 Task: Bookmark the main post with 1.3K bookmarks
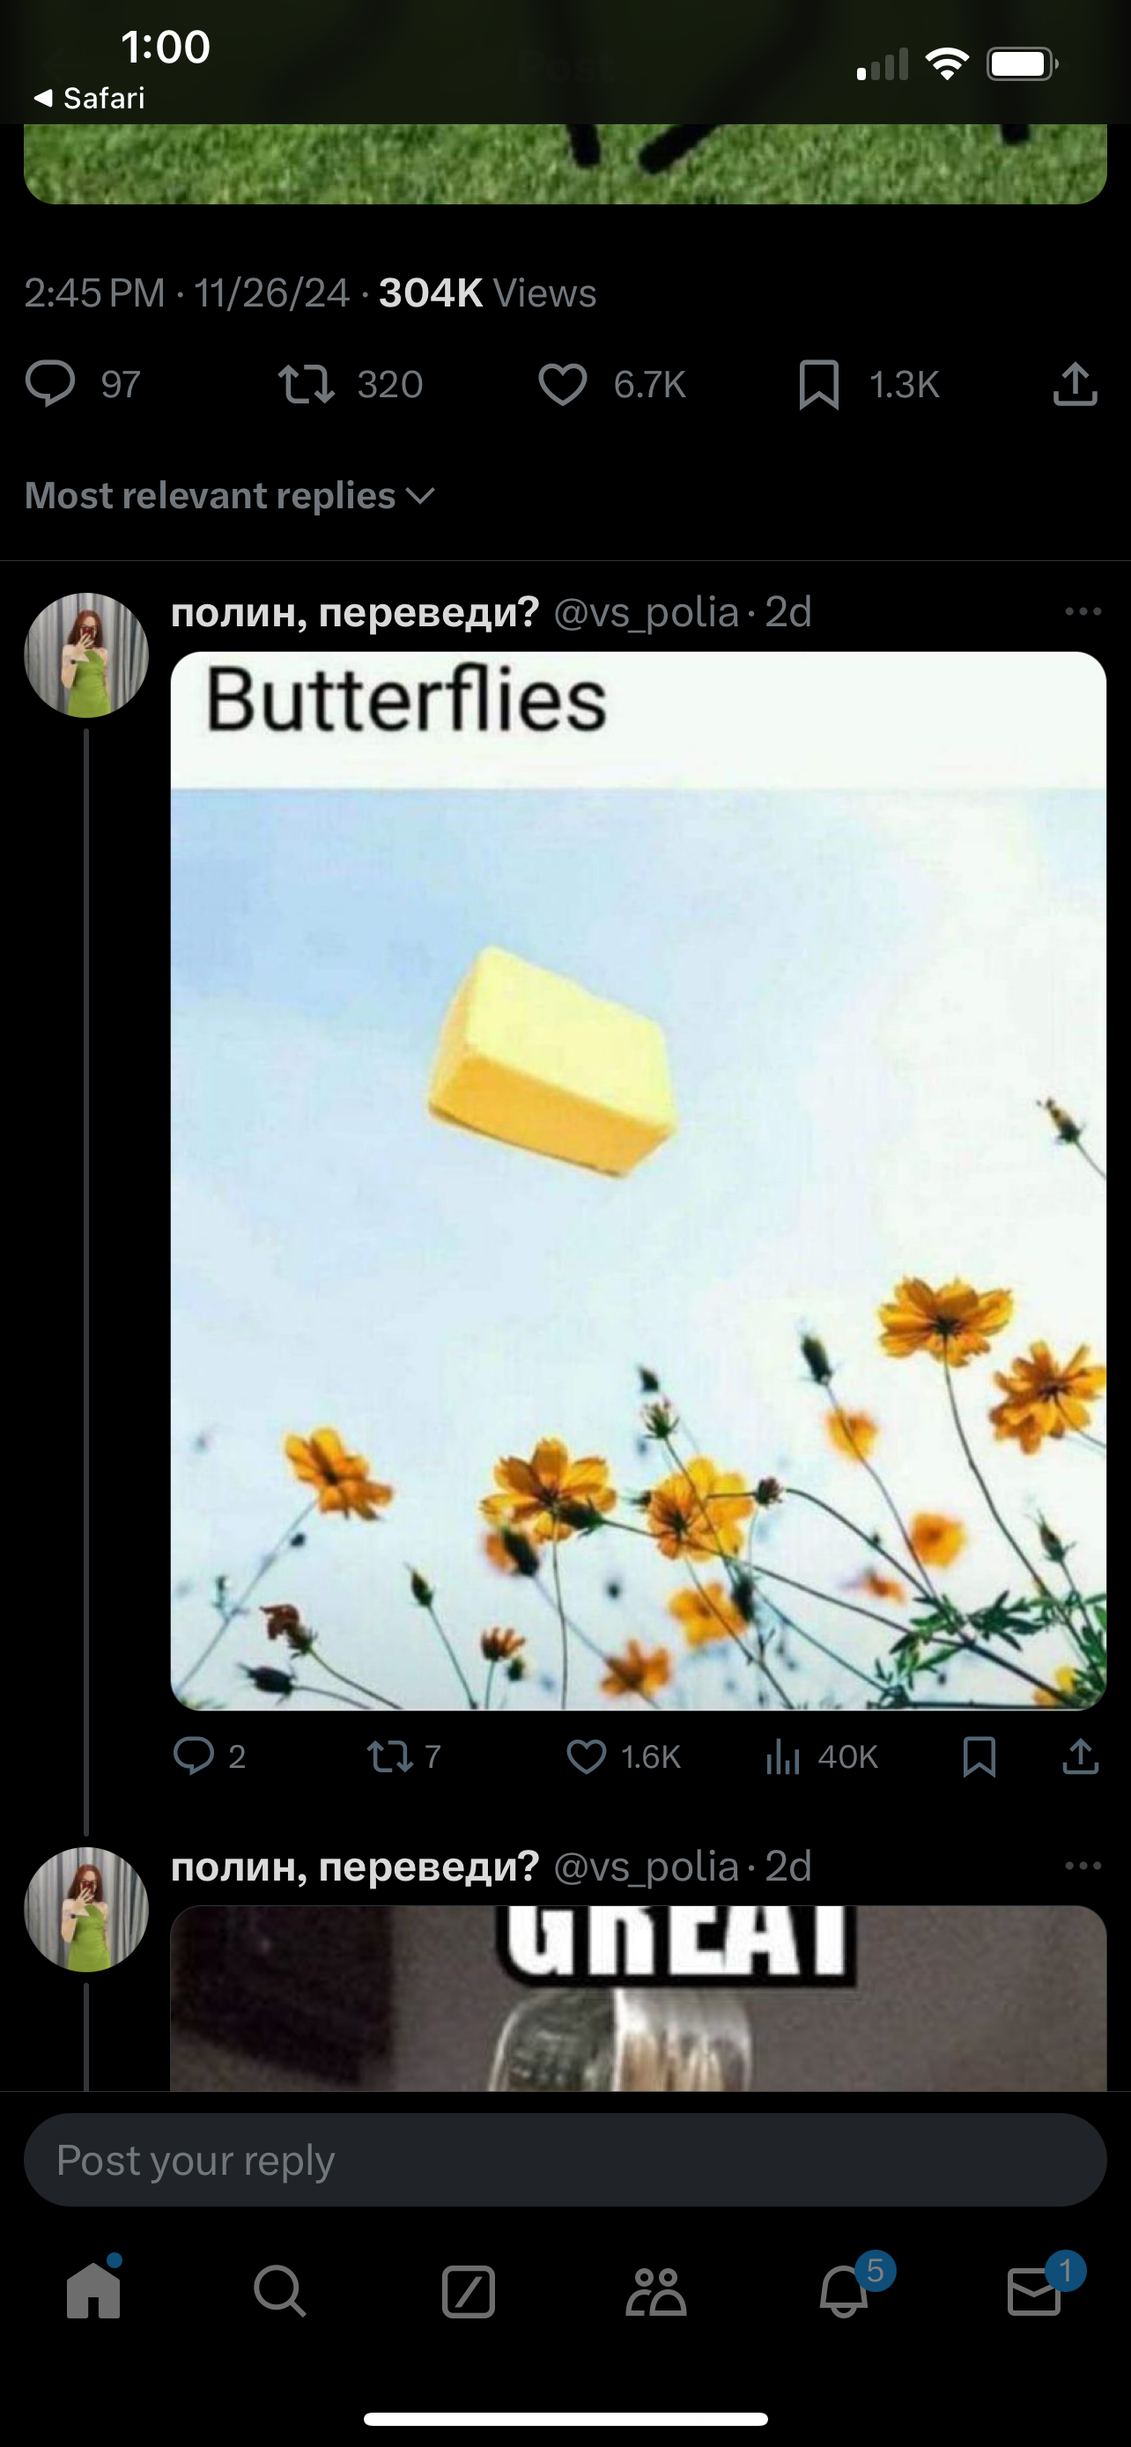818,385
